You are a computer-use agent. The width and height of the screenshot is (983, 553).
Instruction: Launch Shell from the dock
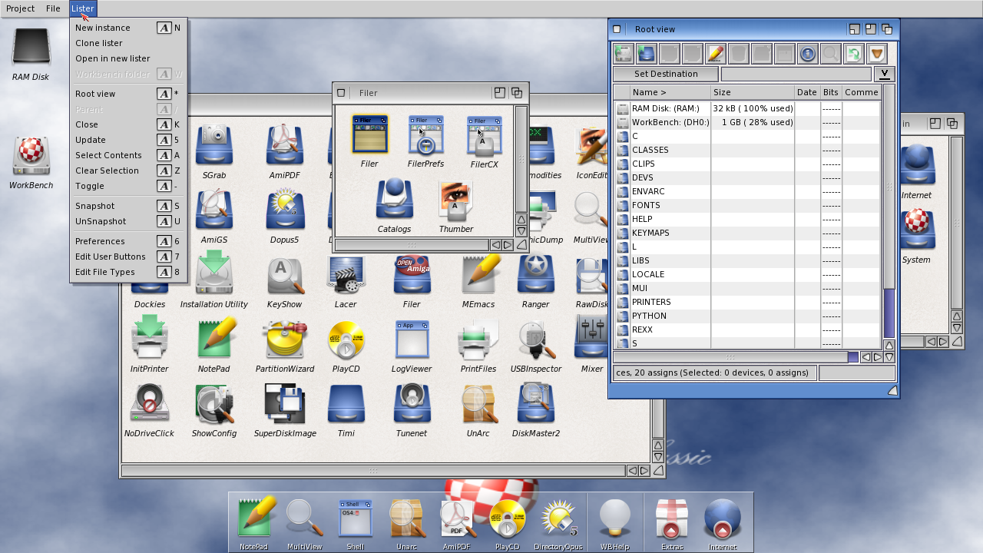pos(355,525)
